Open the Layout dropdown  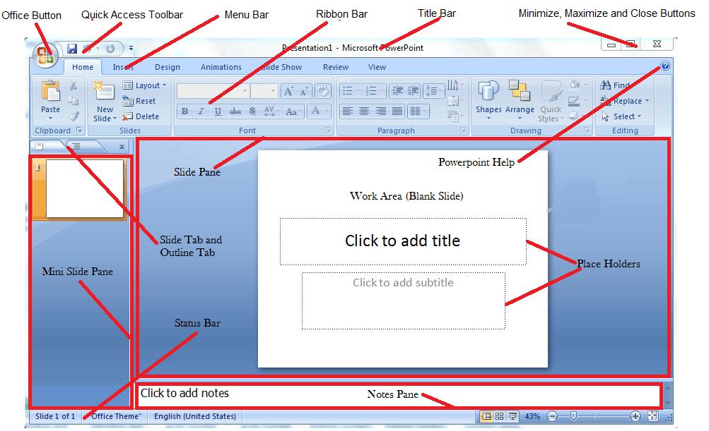click(145, 85)
